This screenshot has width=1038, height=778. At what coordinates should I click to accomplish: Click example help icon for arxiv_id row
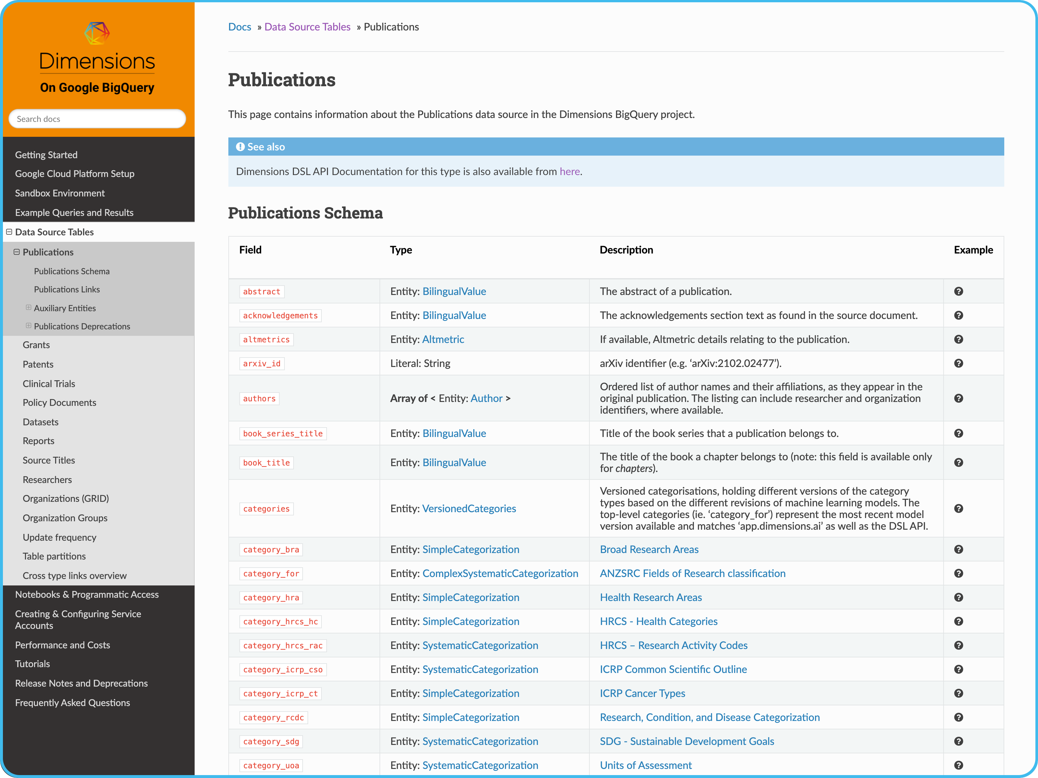point(958,363)
